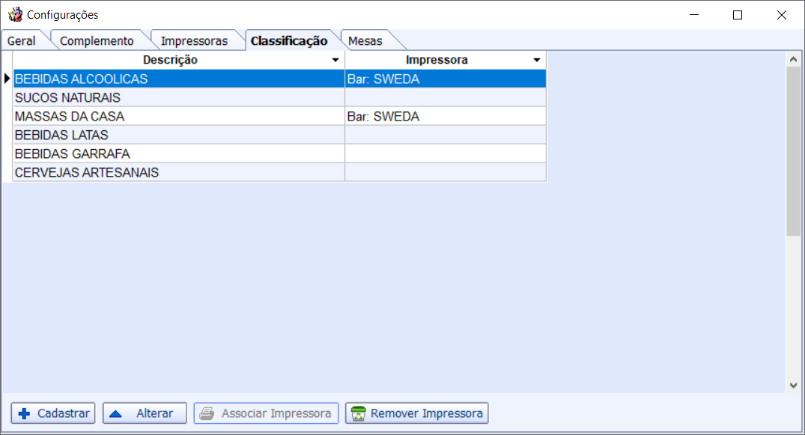805x435 pixels.
Task: Click the BEBIDAS GARRAFA entry
Action: 73,154
